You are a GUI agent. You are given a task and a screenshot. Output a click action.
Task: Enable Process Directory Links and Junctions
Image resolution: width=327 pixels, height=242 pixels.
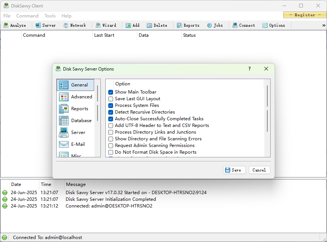[x=110, y=132]
